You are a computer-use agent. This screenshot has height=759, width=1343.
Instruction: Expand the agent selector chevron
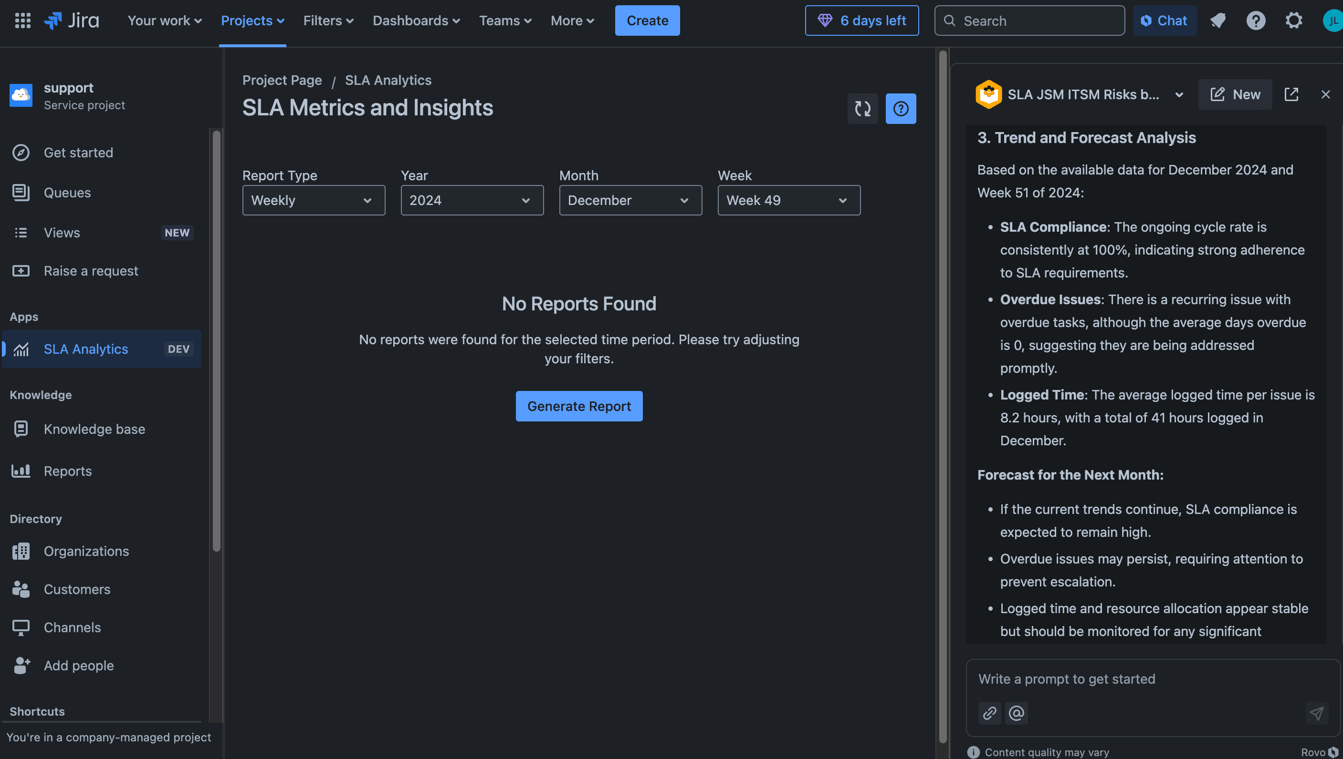click(x=1179, y=94)
